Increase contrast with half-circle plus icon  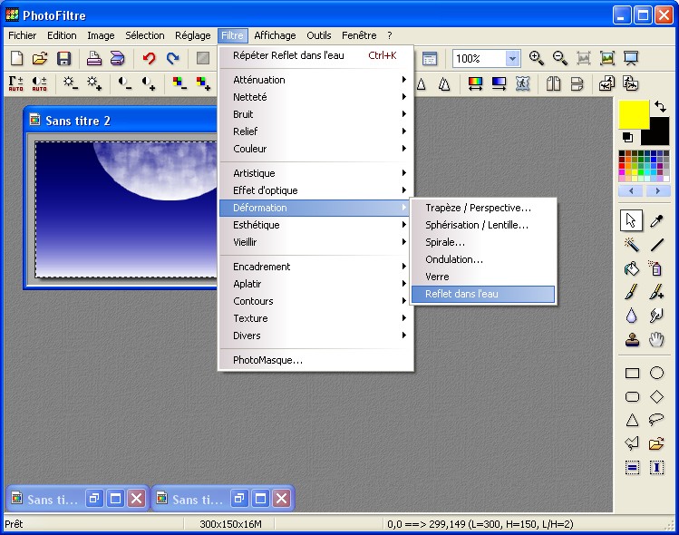pyautogui.click(x=149, y=83)
